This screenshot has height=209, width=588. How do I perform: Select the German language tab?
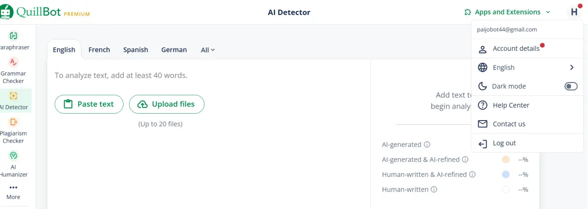(x=174, y=49)
